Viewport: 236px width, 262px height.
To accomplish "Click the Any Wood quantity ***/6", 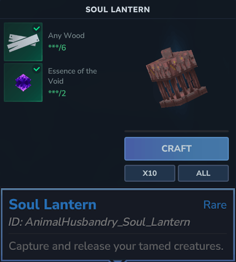I will pyautogui.click(x=57, y=48).
